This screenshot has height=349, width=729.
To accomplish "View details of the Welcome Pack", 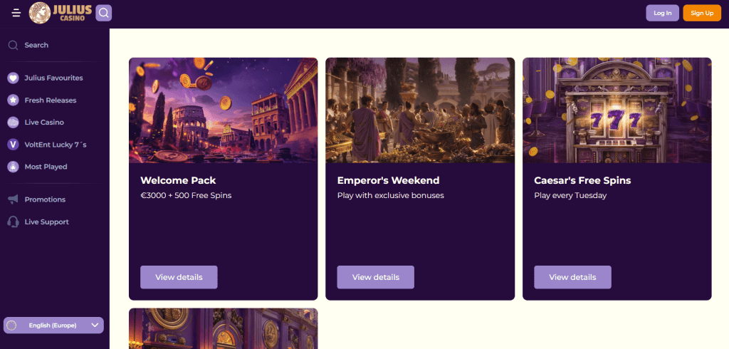I will point(179,277).
